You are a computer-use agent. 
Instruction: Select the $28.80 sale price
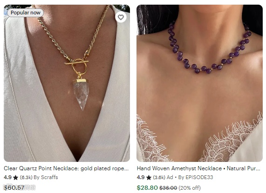pos(147,188)
